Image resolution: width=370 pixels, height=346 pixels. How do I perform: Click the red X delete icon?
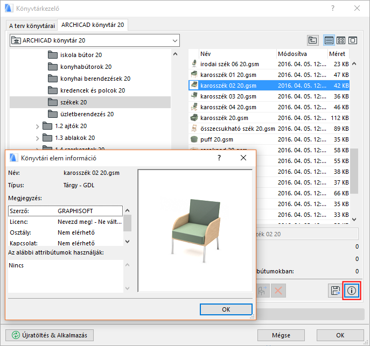(x=278, y=291)
